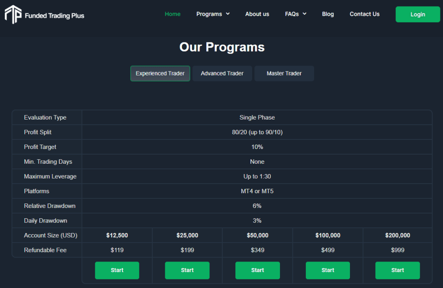Click the $50,000 account size cell

258,235
